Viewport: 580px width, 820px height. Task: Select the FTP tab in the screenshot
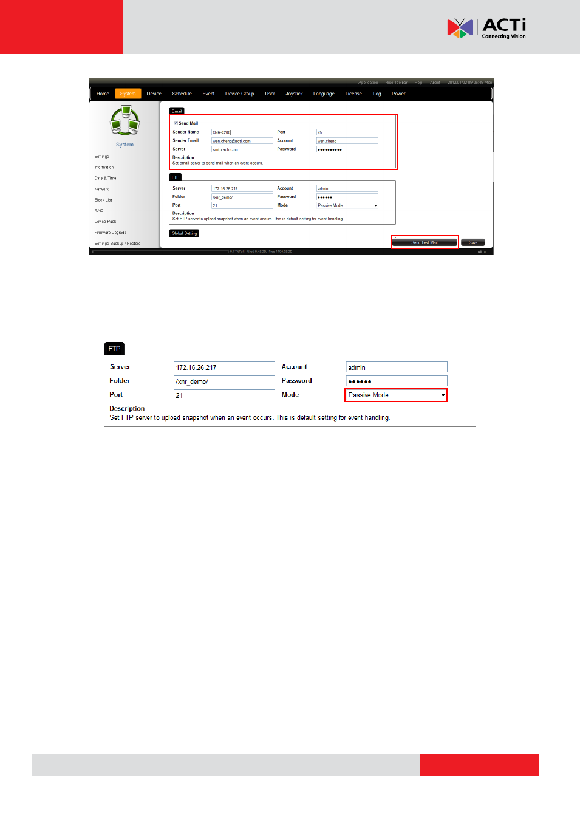(176, 177)
